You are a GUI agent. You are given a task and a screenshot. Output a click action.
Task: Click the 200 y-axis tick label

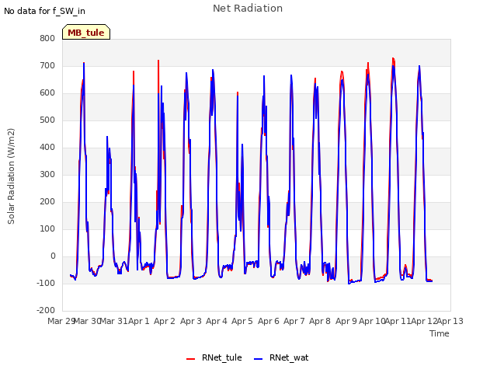tap(47, 202)
